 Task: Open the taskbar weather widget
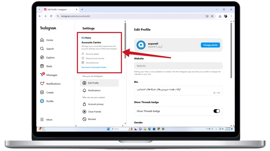42,129
